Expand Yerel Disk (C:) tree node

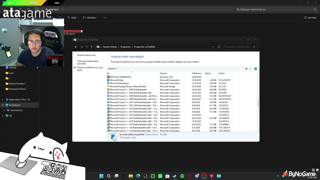click(x=4, y=110)
